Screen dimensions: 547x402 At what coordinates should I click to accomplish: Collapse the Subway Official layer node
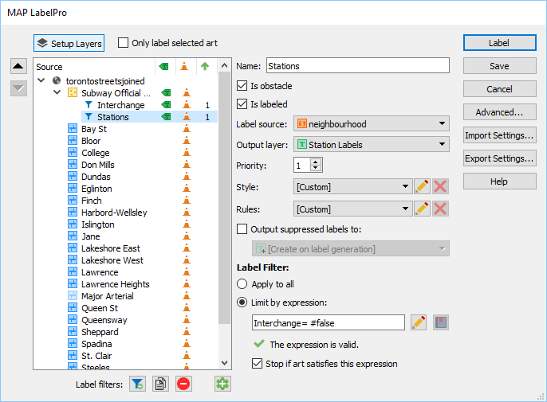click(x=57, y=92)
